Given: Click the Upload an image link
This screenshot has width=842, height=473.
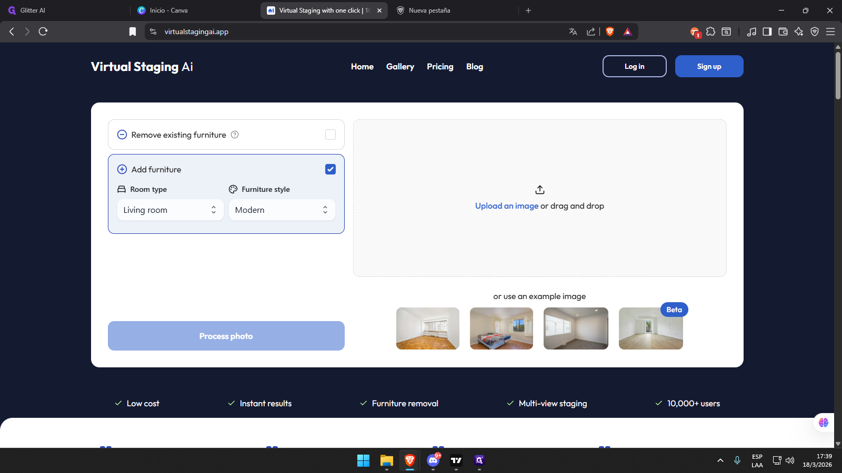Looking at the screenshot, I should click(x=506, y=206).
